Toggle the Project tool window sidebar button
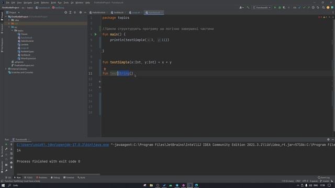Image resolution: width=335 pixels, height=188 pixels. (x=2, y=16)
